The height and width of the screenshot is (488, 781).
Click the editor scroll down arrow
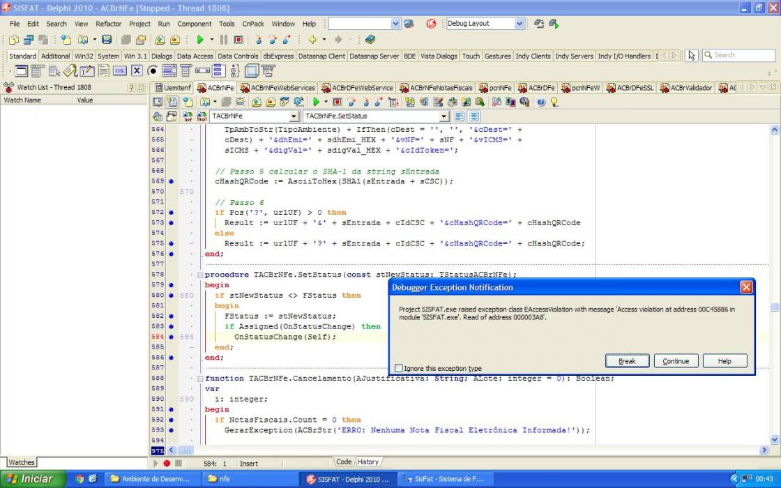(x=775, y=440)
